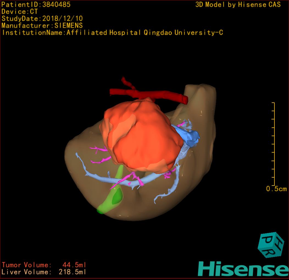Viewport: 289px width, 280px height.
Task: Click the 0.5cm scale label
Action: coord(276,189)
